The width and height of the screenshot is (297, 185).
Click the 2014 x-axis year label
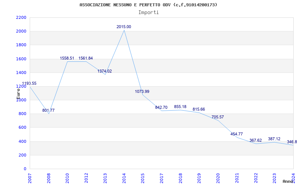point(124,178)
